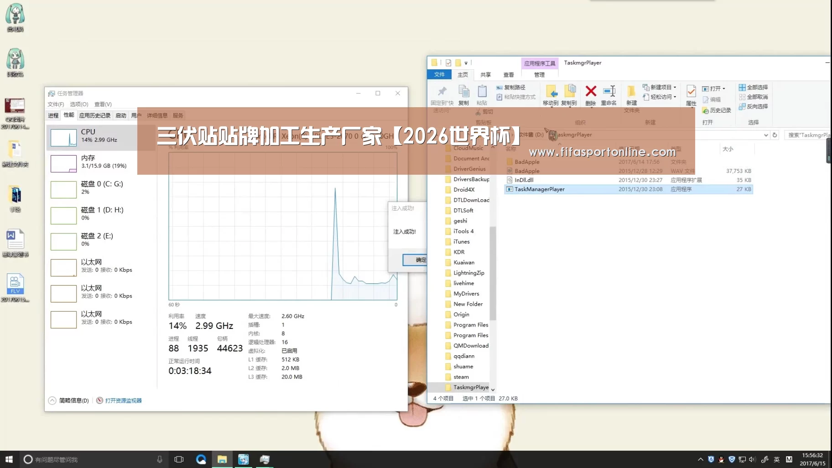
Task: Select the LightningZip folder in tree
Action: [468, 273]
